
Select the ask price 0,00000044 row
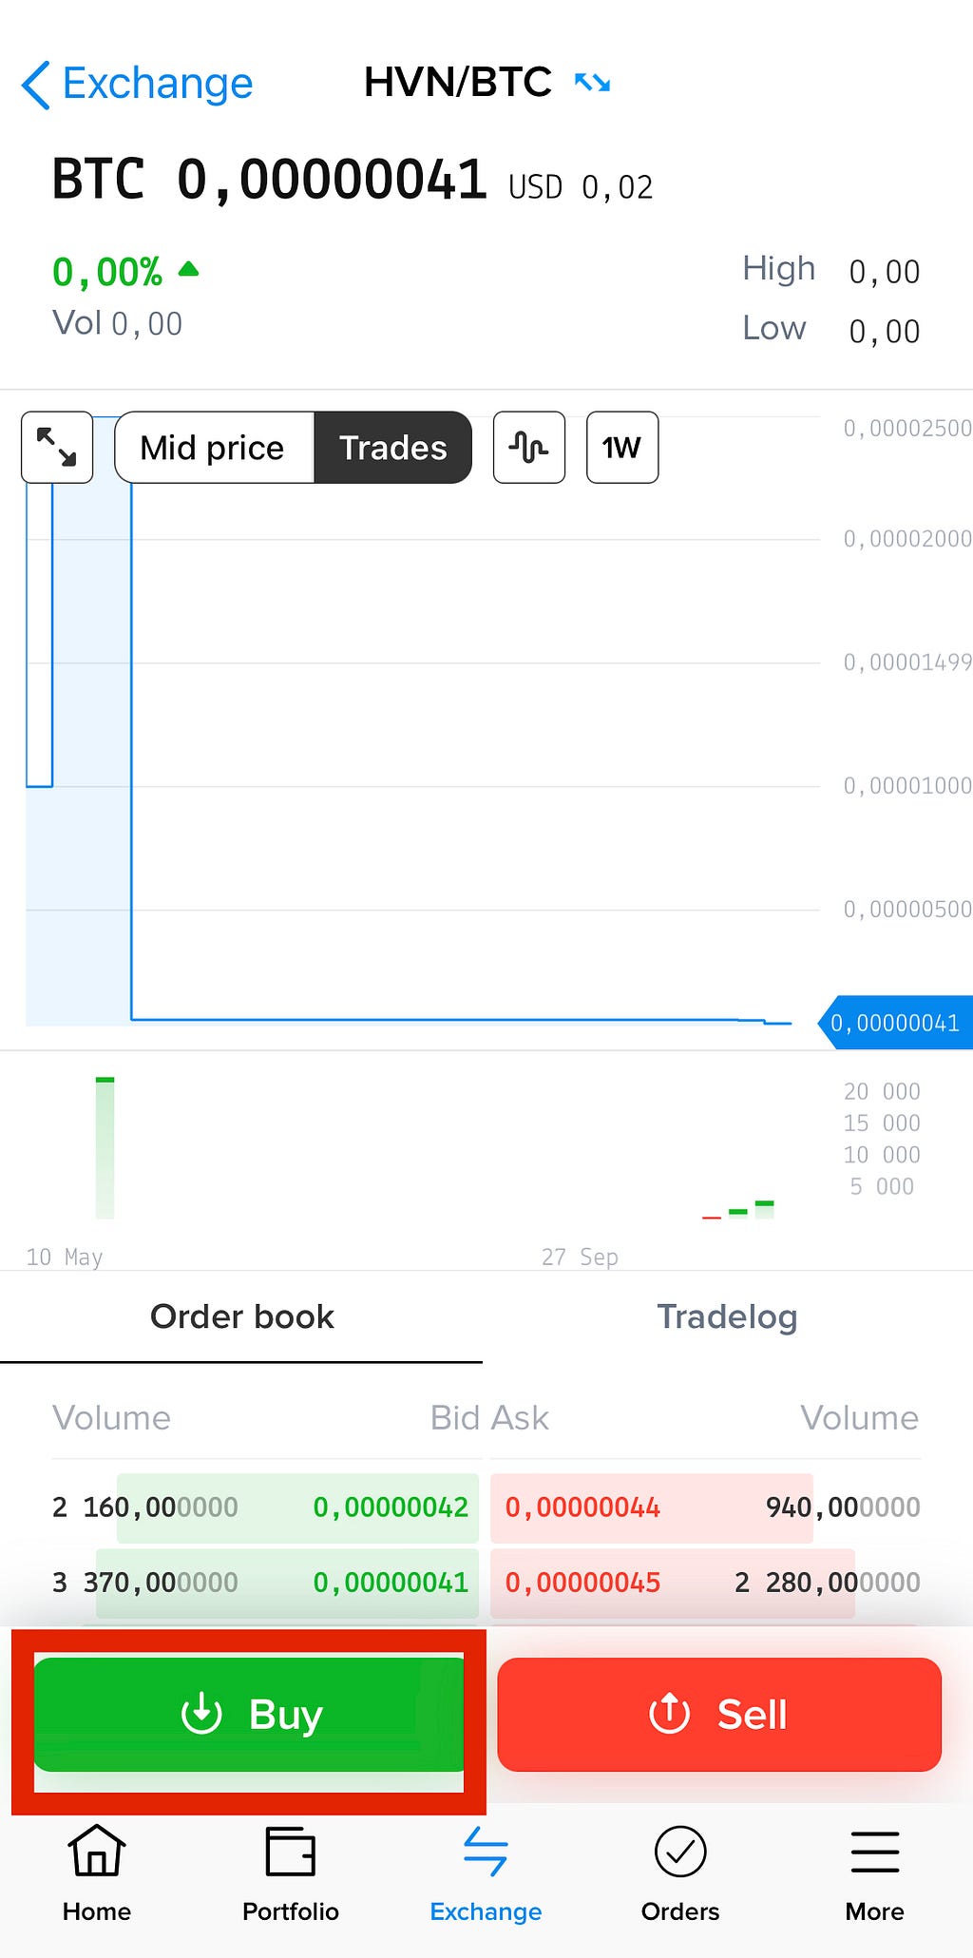[x=582, y=1507]
